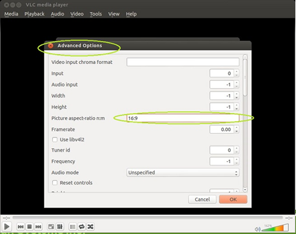Skip to the next media track
Image resolution: width=296 pixels, height=234 pixels.
coord(38,226)
